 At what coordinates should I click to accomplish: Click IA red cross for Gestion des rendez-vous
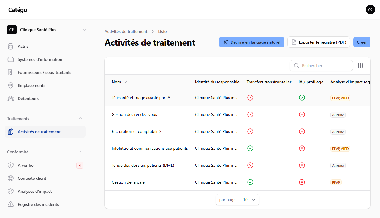pyautogui.click(x=302, y=114)
